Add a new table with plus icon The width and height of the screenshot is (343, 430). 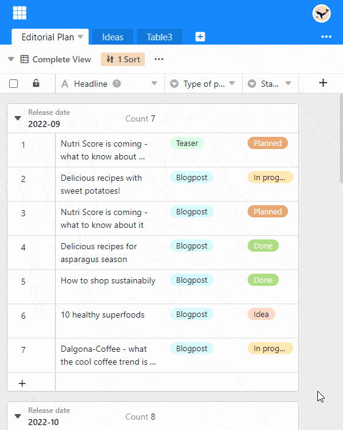tap(200, 37)
